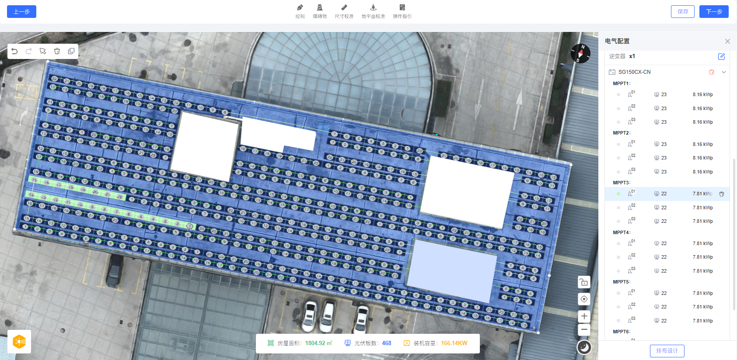737x360 pixels.
Task: Undo the last map edit
Action: [14, 51]
